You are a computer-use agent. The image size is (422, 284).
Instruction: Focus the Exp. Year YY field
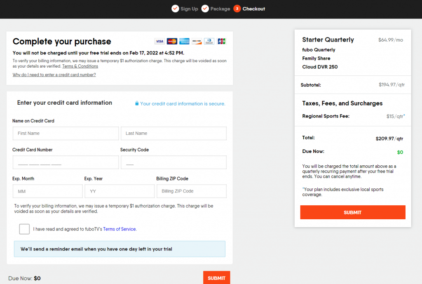[120, 191]
